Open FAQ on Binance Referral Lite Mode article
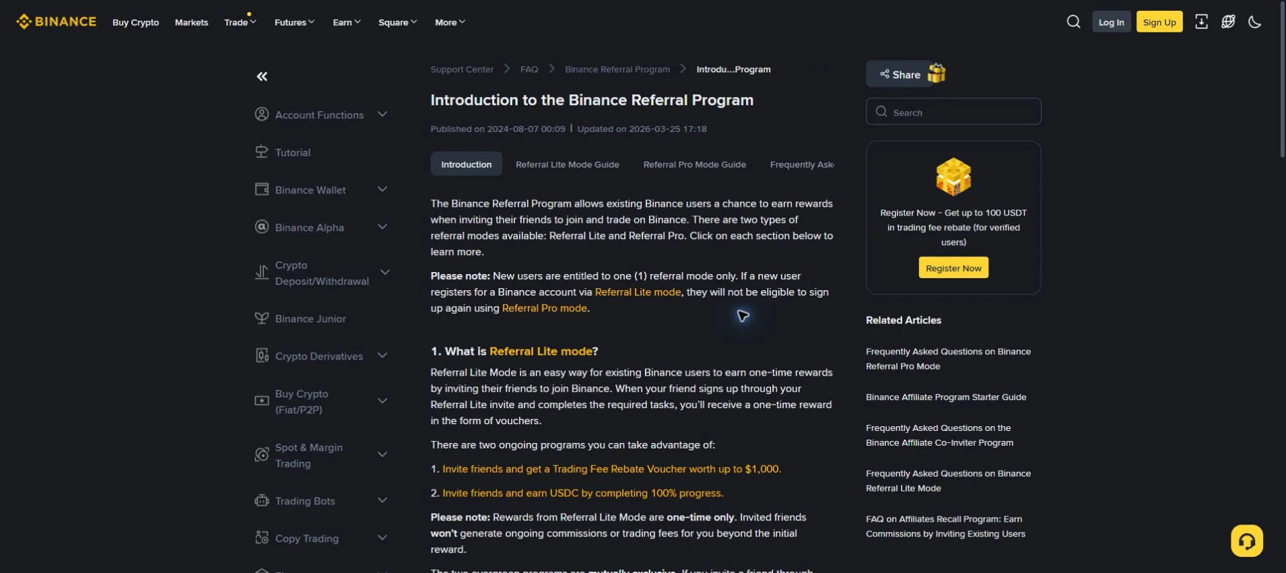This screenshot has height=573, width=1286. pos(948,481)
